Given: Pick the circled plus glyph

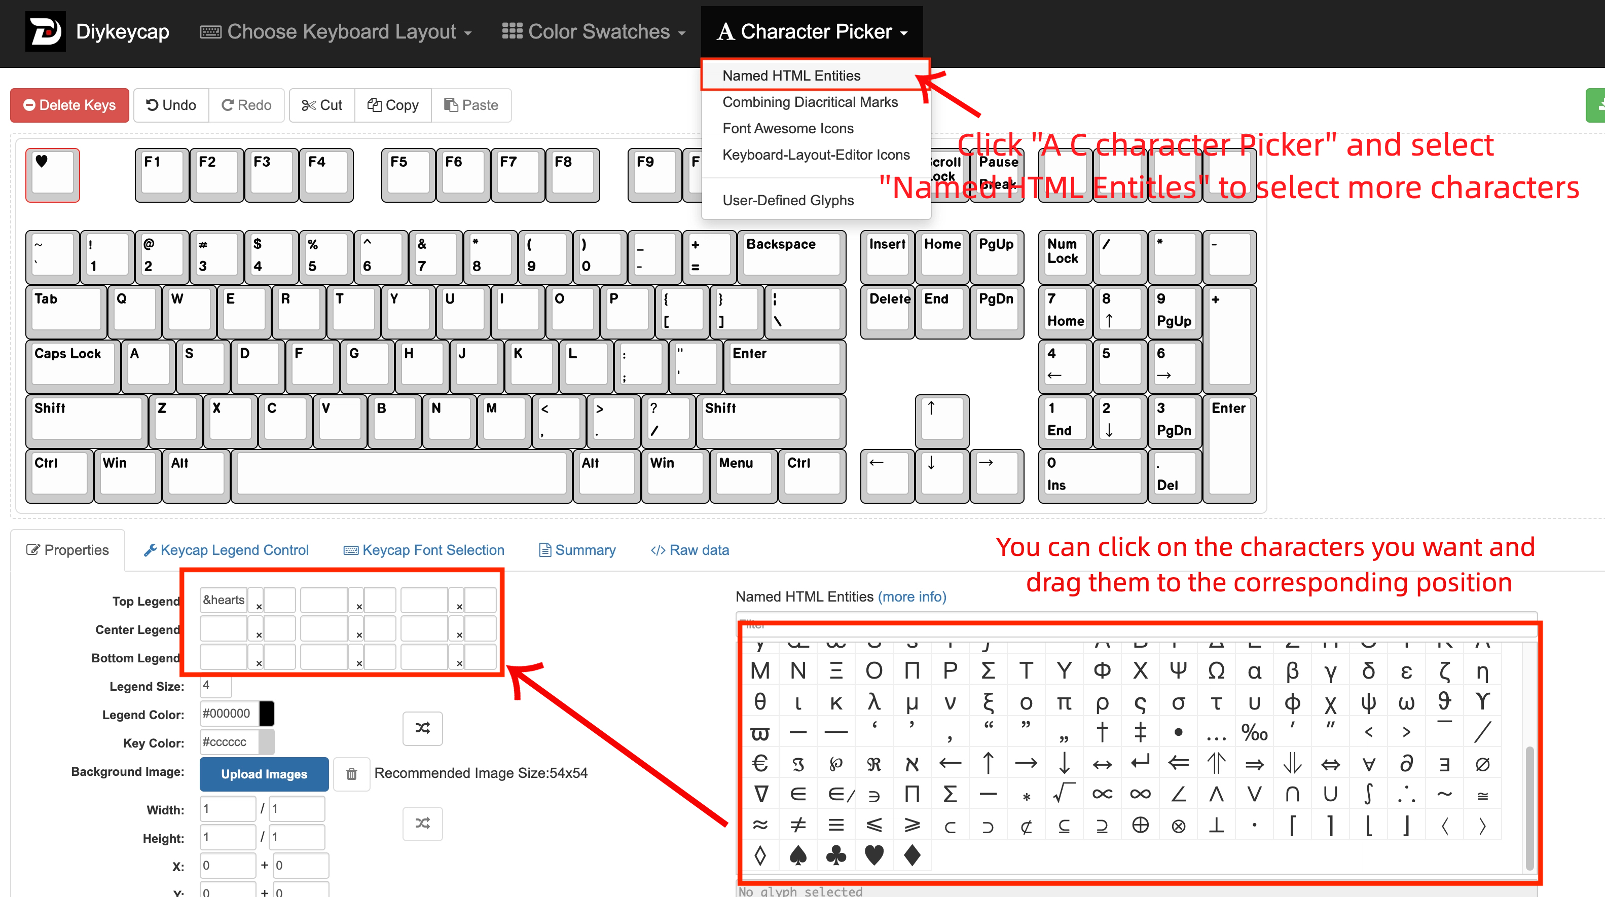Looking at the screenshot, I should pos(1140,825).
